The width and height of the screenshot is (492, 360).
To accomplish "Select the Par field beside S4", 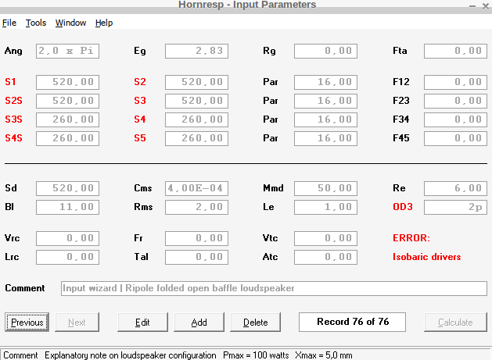I will click(x=325, y=119).
